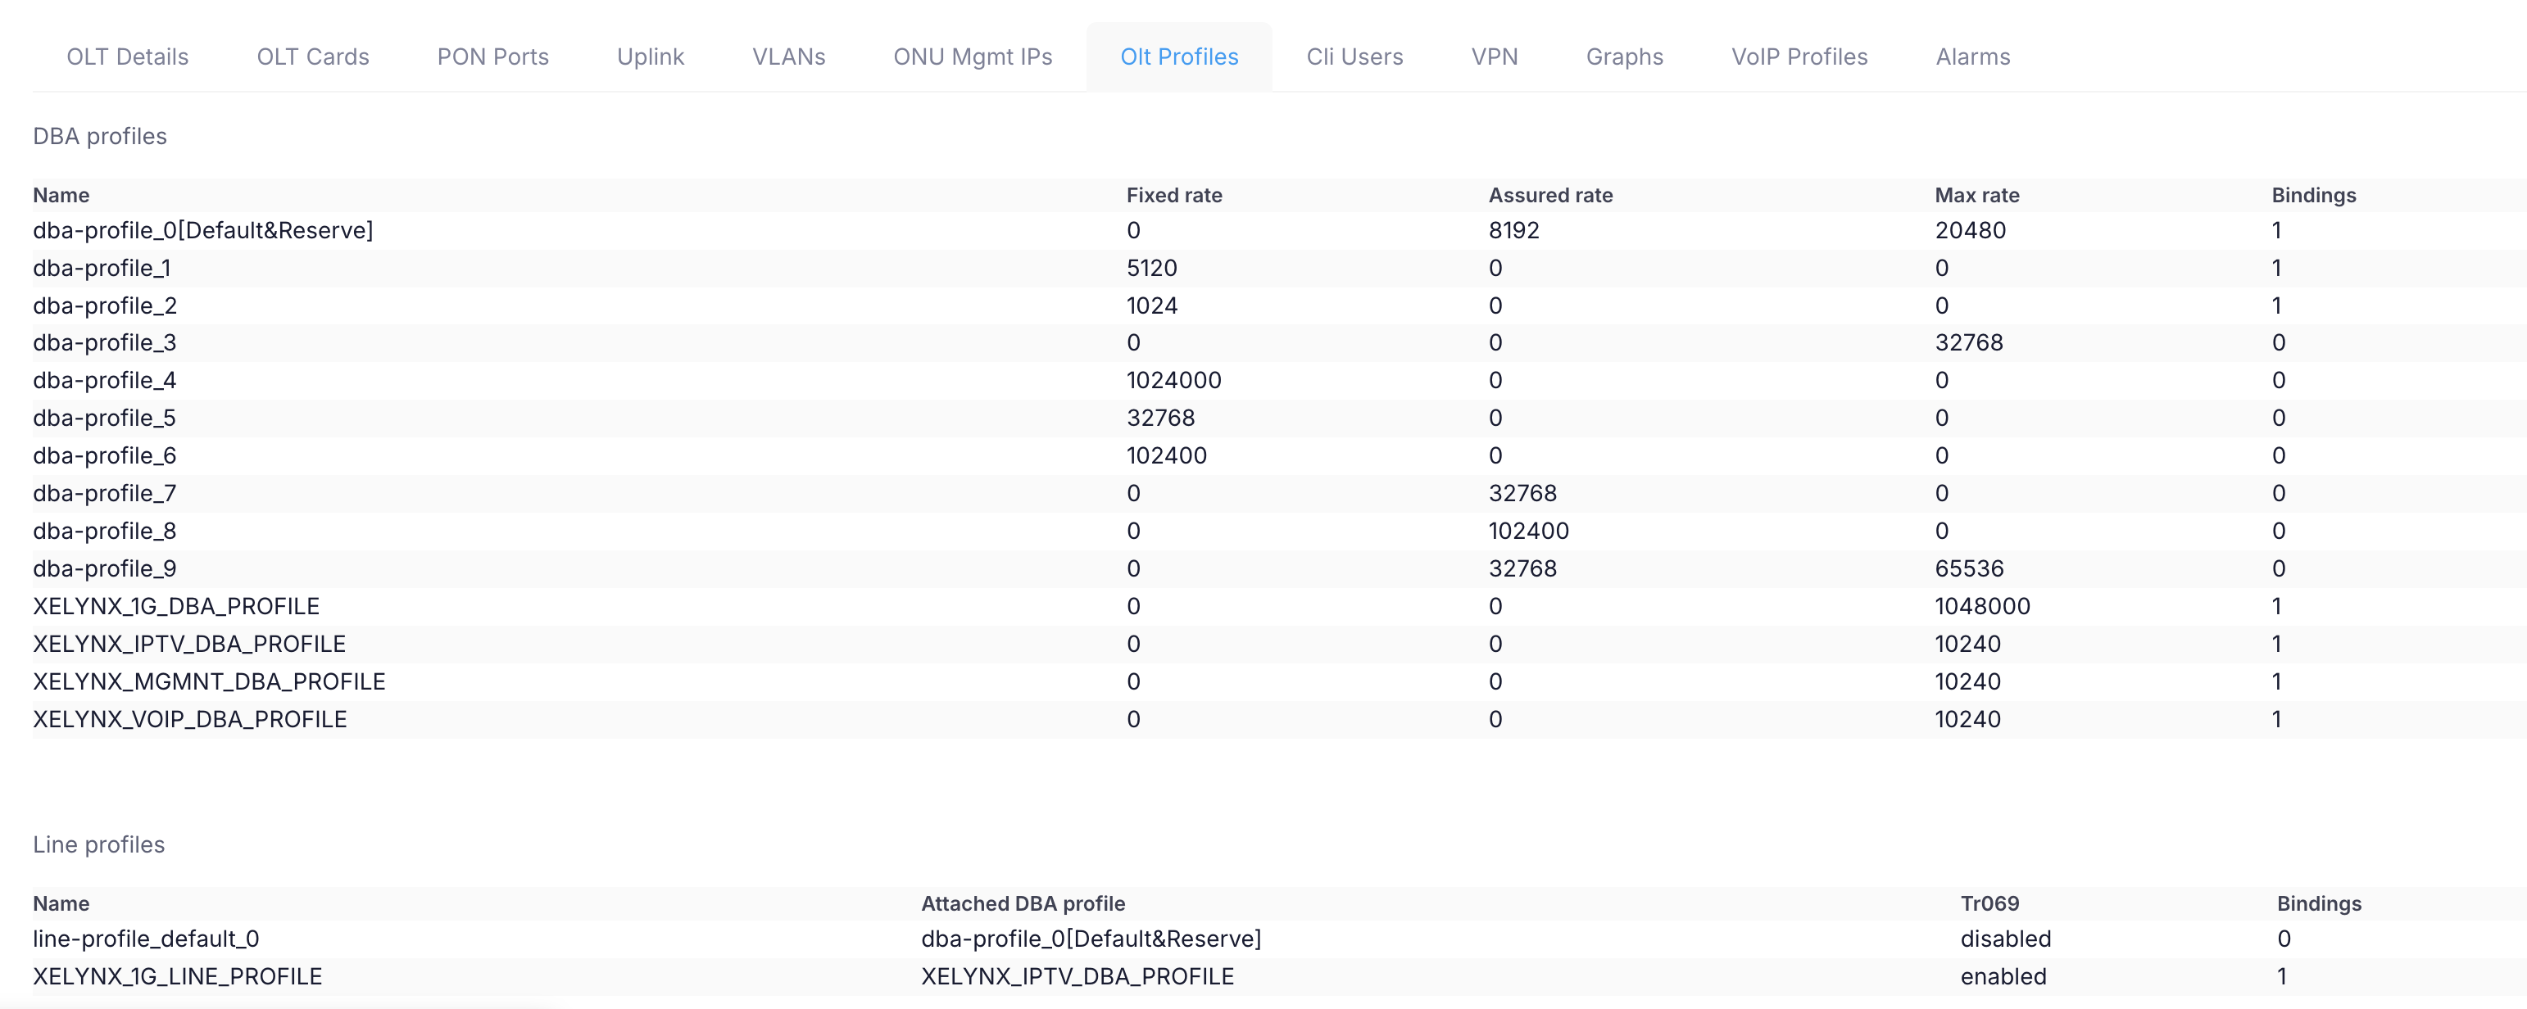
Task: Open the ONU Mgmt IPs tab
Action: 972,57
